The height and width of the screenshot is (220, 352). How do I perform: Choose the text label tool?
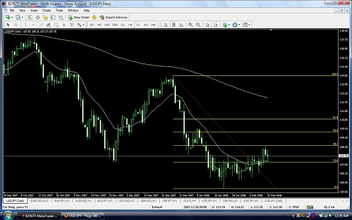coord(72,25)
